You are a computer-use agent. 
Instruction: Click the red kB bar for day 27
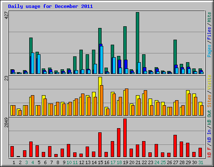click(x=175, y=146)
